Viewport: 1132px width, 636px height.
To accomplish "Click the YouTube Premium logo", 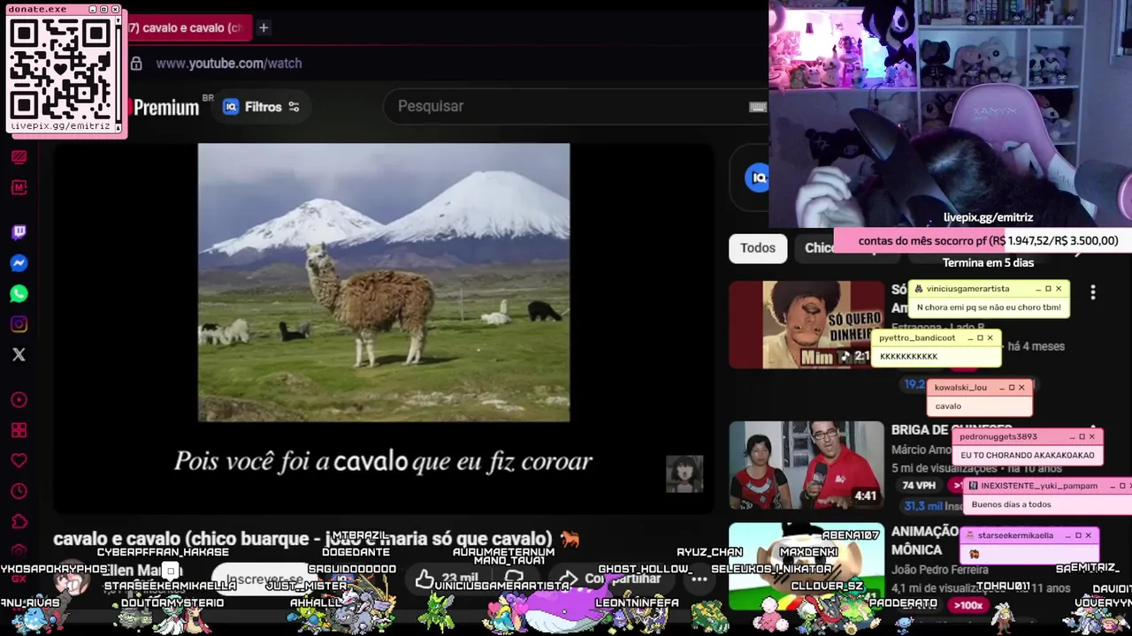I will click(165, 108).
